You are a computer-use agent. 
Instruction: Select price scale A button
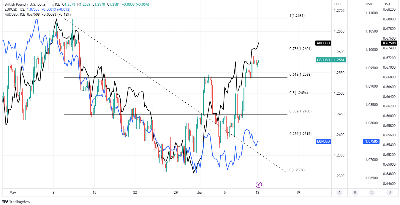[x=339, y=192]
